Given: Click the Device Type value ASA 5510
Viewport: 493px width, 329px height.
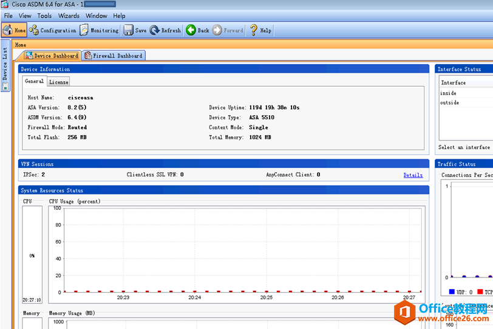Looking at the screenshot, I should pyautogui.click(x=262, y=118).
